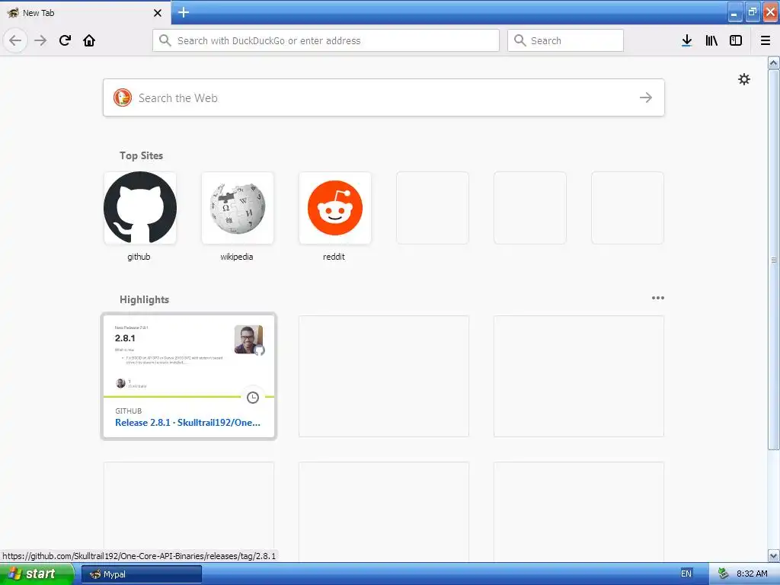This screenshot has width=780, height=585.
Task: Click the github tile label text
Action: (139, 257)
